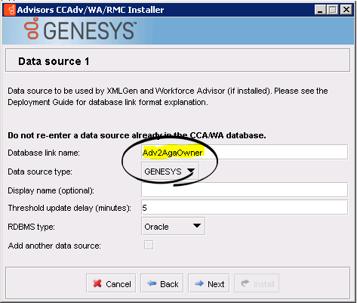This screenshot has height=303, width=357.
Task: Click the Display name optional field
Action: click(245, 190)
